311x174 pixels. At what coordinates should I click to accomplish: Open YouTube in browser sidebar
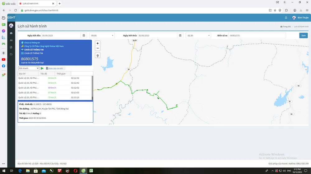(3, 59)
